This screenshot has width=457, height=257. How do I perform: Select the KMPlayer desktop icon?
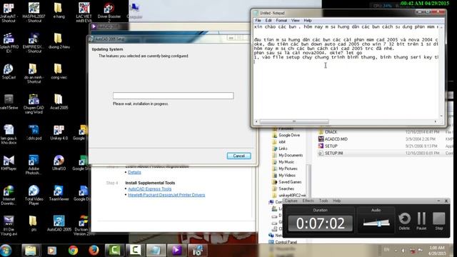(x=9, y=163)
